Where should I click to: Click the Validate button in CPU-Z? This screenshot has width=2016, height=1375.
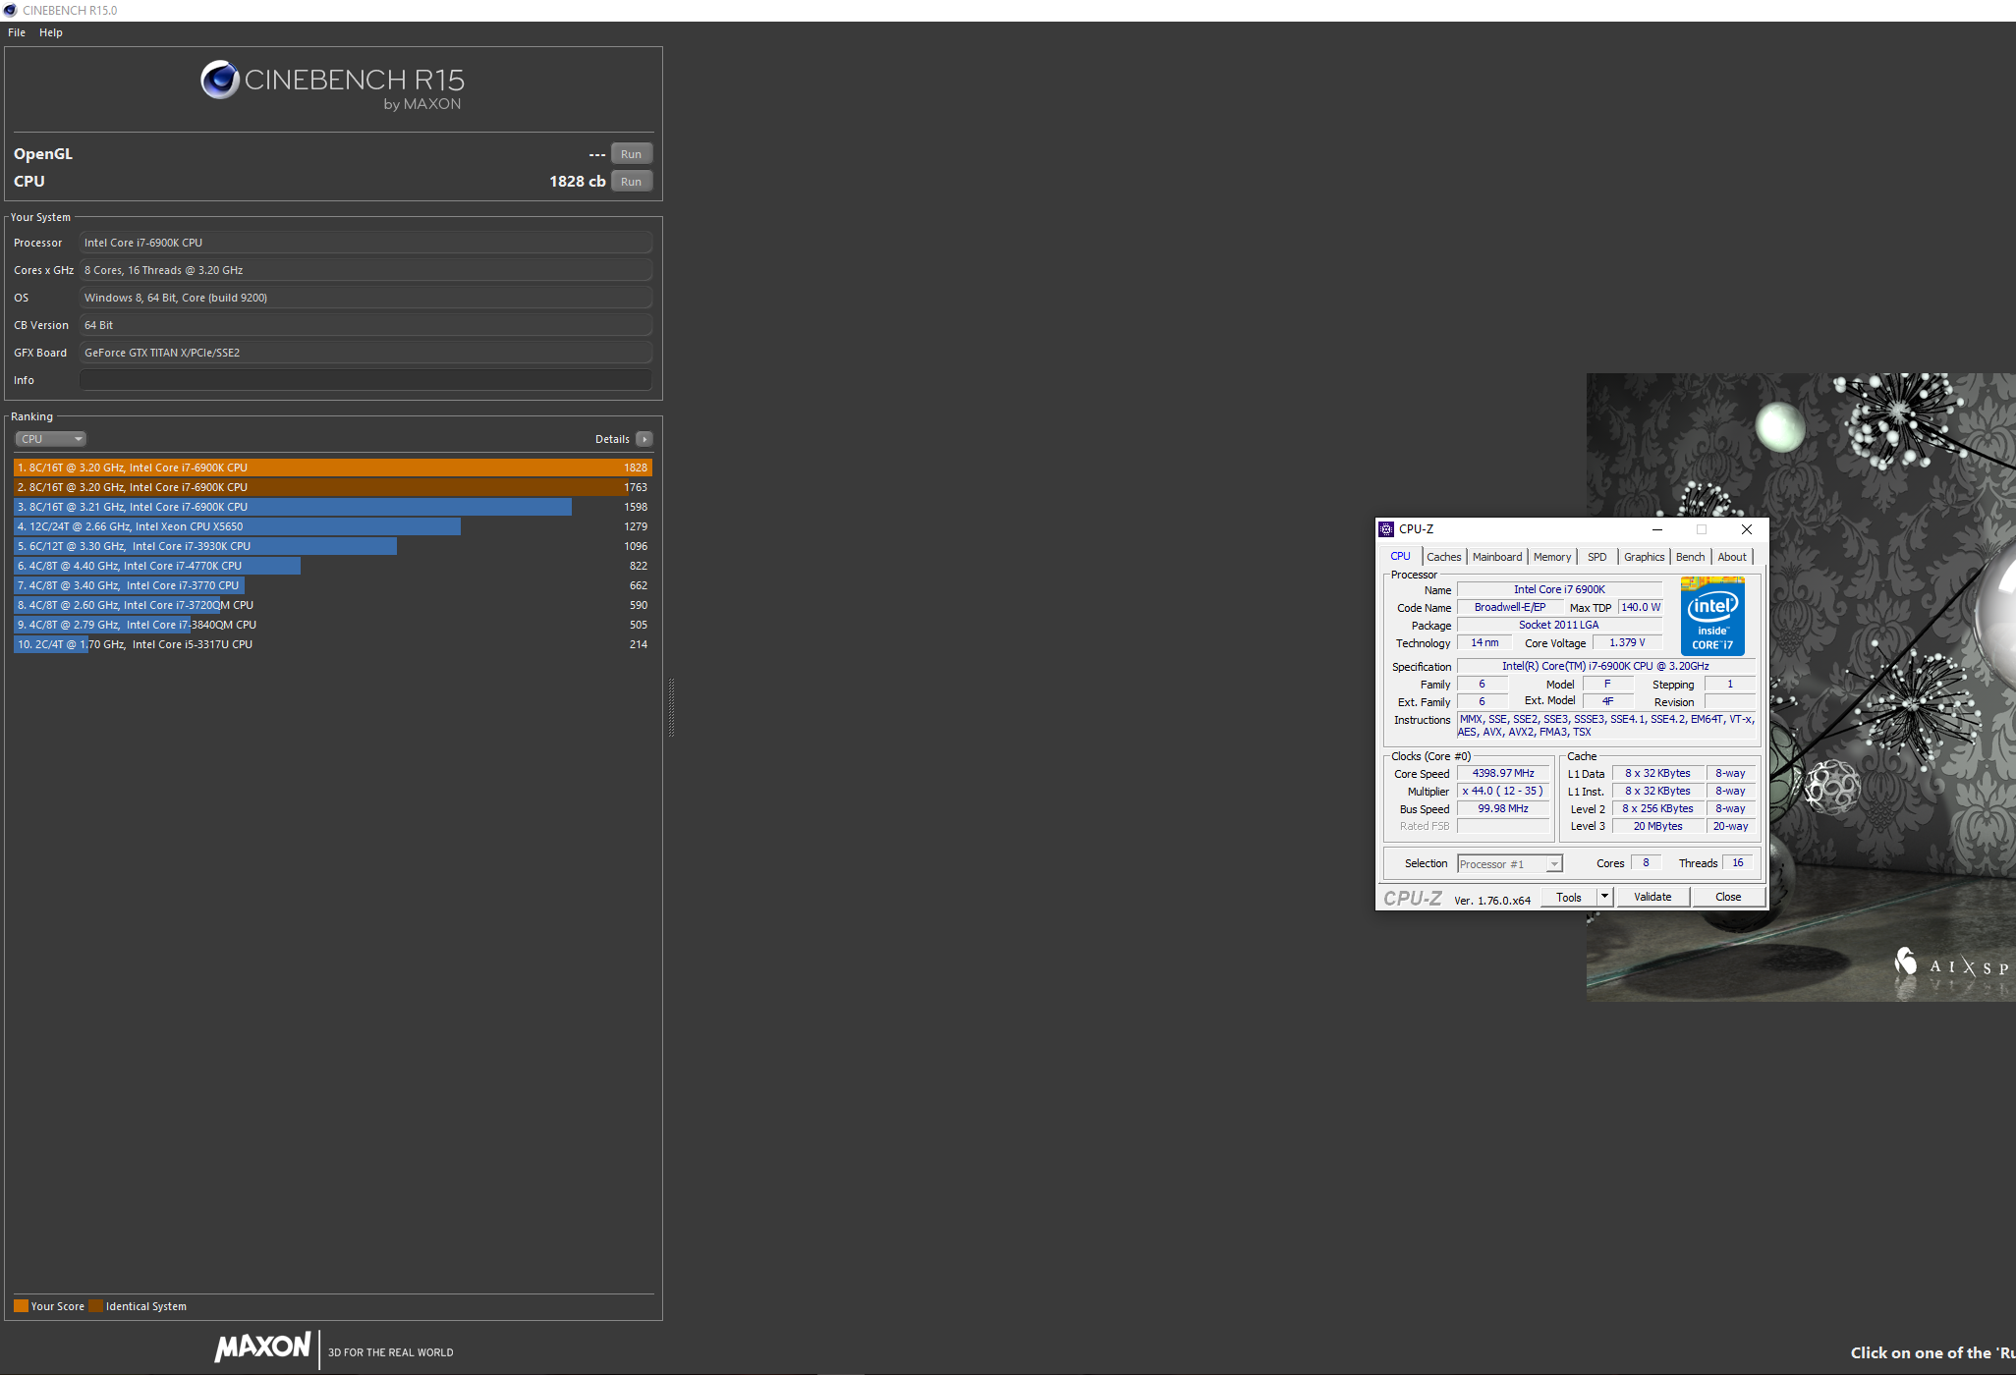point(1652,898)
